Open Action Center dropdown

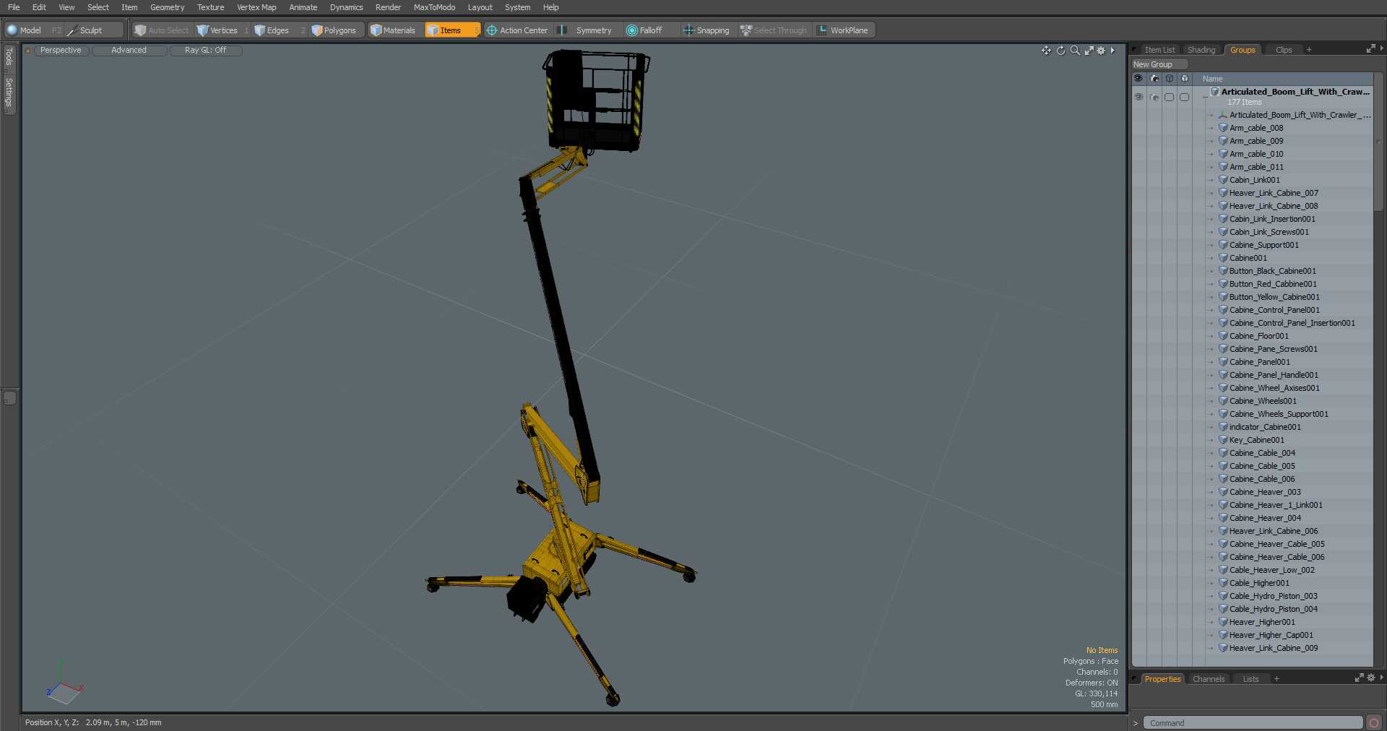[x=517, y=30]
